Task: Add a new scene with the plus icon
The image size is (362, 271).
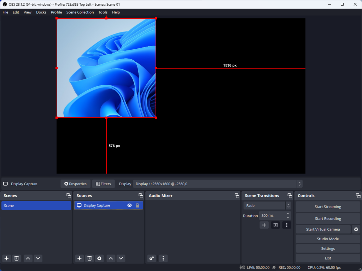Action: pyautogui.click(x=6, y=258)
